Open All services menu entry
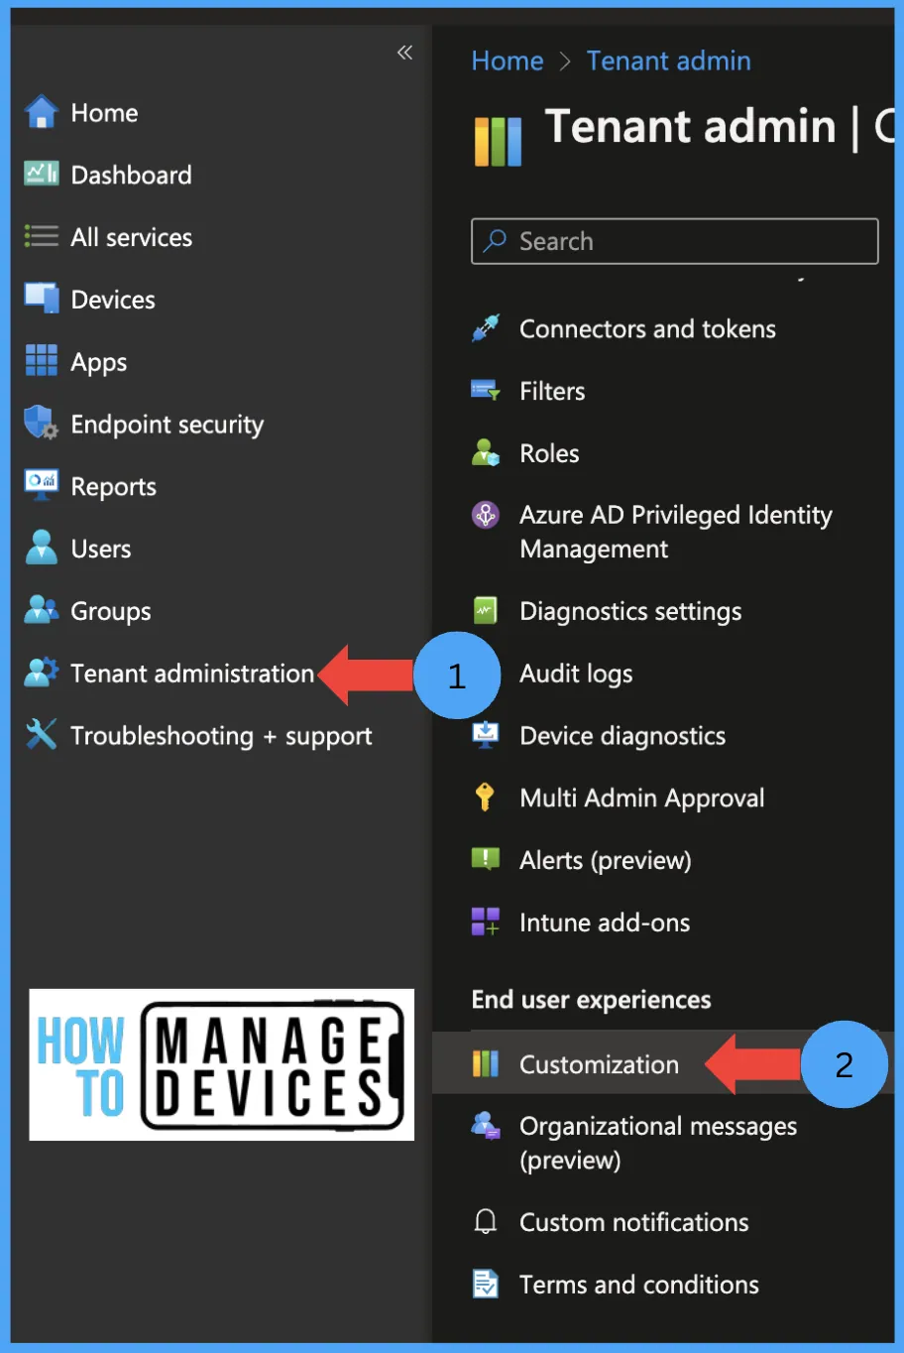 click(131, 237)
